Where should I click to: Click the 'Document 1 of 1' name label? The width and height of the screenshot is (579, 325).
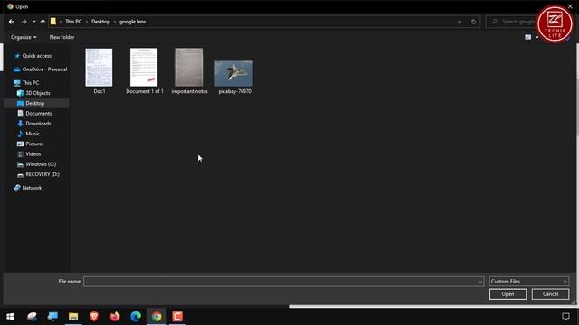point(145,91)
